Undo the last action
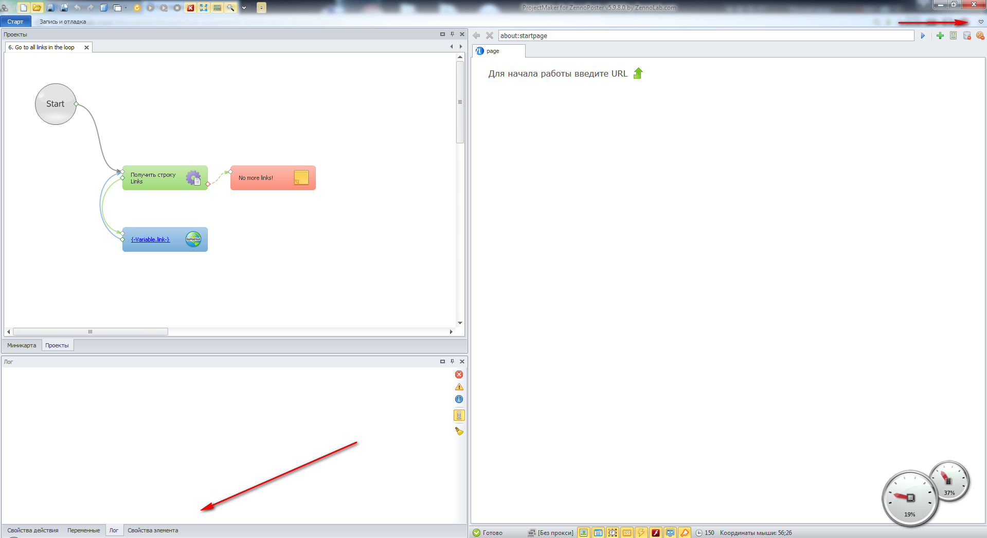Screen dimensions: 987x538 pos(77,8)
